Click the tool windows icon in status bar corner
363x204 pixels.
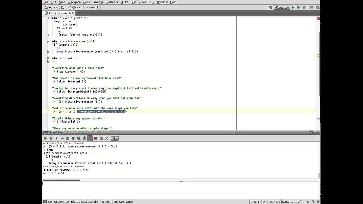pyautogui.click(x=45, y=202)
